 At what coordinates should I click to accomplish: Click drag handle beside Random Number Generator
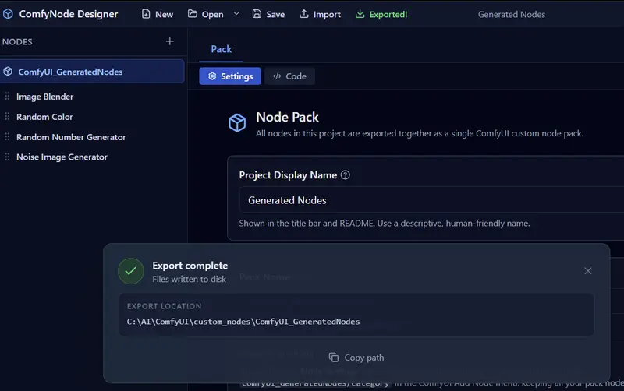coord(7,136)
